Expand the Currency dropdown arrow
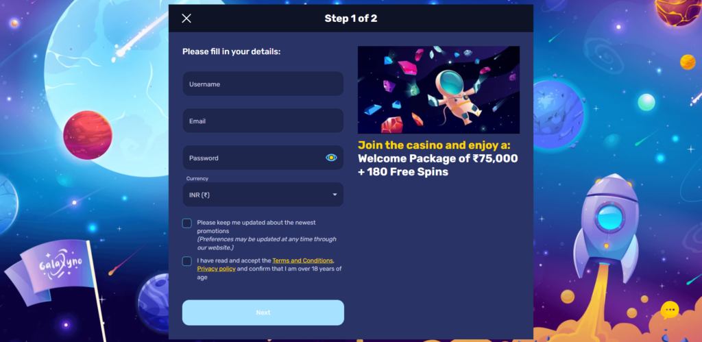Image resolution: width=702 pixels, height=342 pixels. (x=335, y=195)
